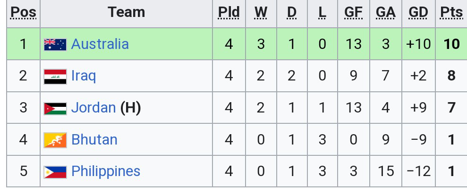This screenshot has height=193, width=467.
Task: Click the Bhutan flag icon
Action: [x=55, y=140]
